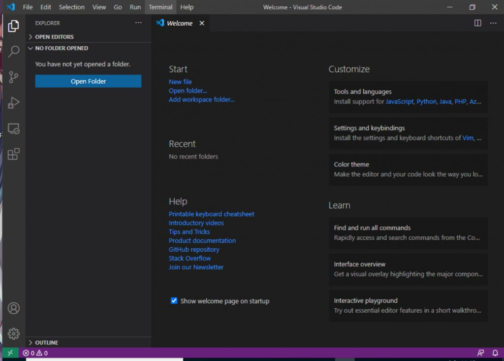Open the Go menu
The width and height of the screenshot is (504, 361).
[118, 7]
